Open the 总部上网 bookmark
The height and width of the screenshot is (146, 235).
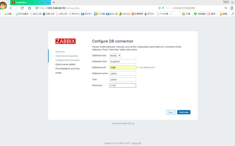coord(49,14)
